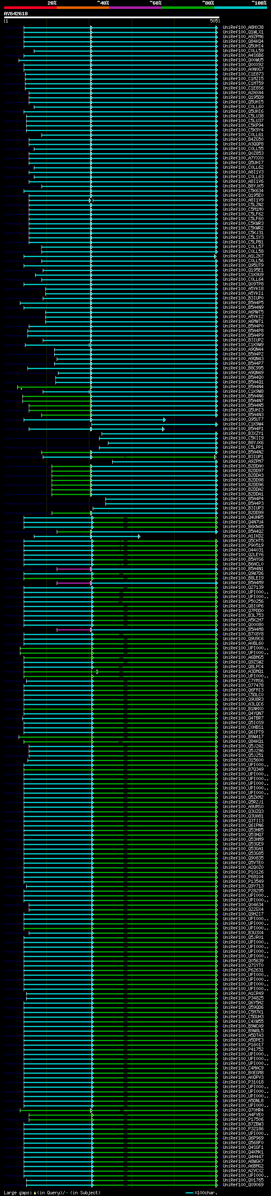Click the 'Large gaps' legend text
This screenshot has width=271, height=1196.
[52, 1193]
